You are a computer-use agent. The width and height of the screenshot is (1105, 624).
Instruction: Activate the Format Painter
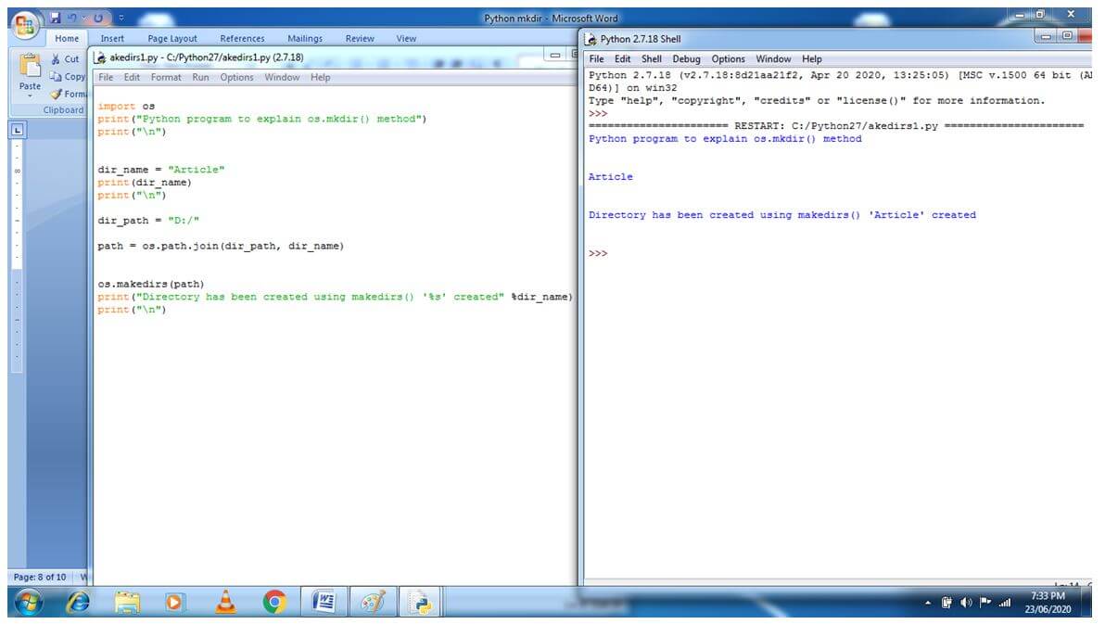tap(56, 94)
